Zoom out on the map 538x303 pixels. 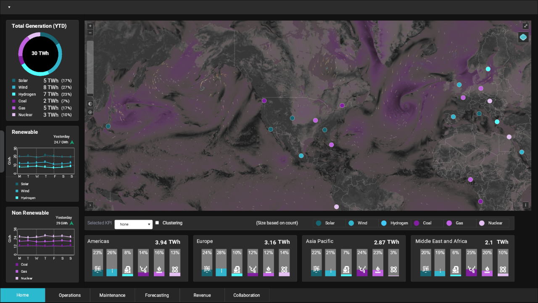pyautogui.click(x=90, y=33)
